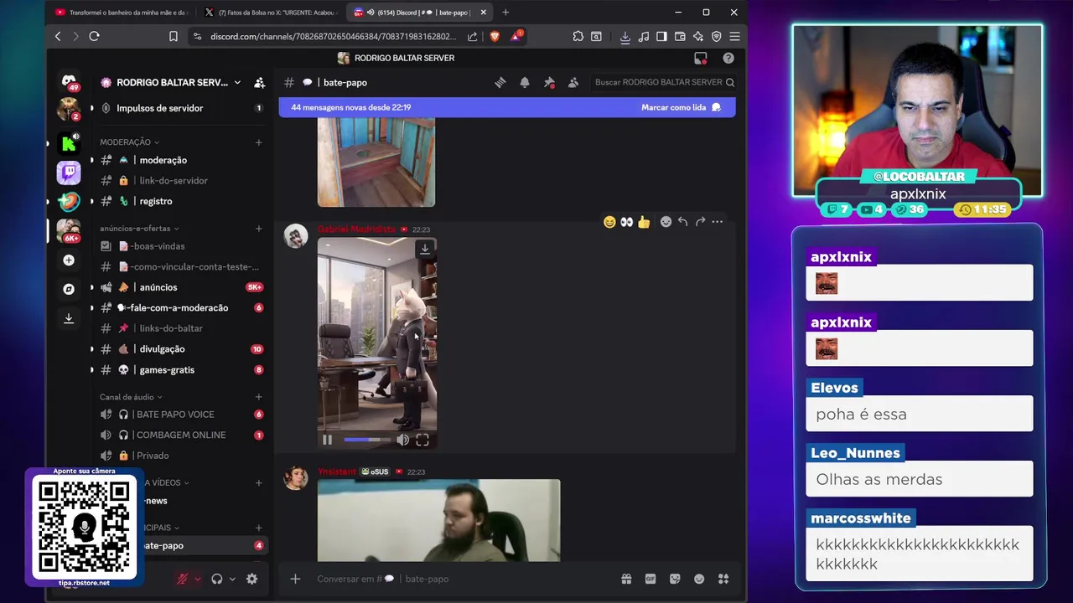Collapse the anúncios-e-ofertas category
This screenshot has width=1073, height=603.
coord(139,229)
